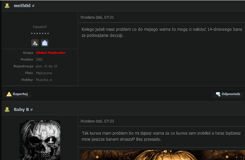Click the user icon beside Baby B

7,110
